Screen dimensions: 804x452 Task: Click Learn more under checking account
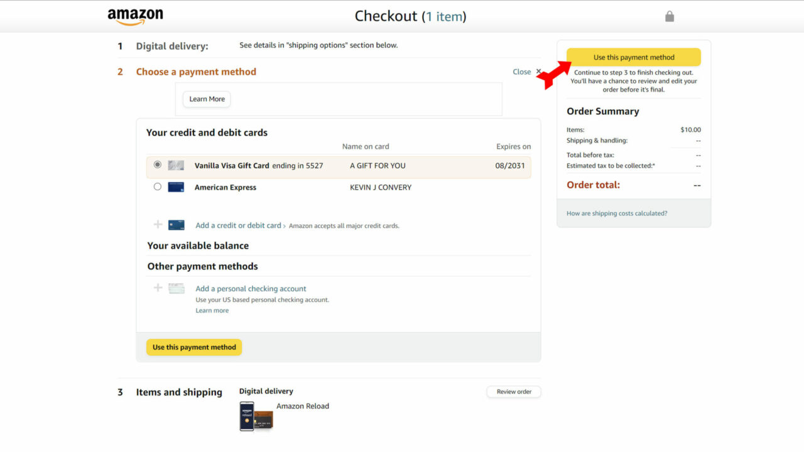(212, 310)
